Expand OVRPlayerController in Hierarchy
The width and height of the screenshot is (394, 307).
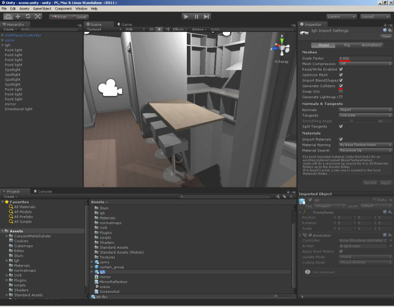point(2,35)
